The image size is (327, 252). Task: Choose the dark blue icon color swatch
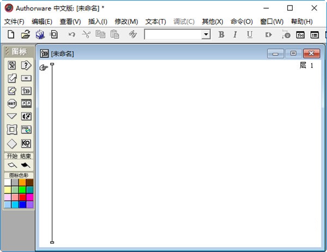pyautogui.click(x=22, y=205)
